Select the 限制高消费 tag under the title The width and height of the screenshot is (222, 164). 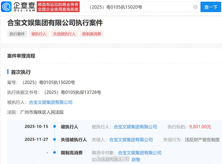click(x=91, y=34)
